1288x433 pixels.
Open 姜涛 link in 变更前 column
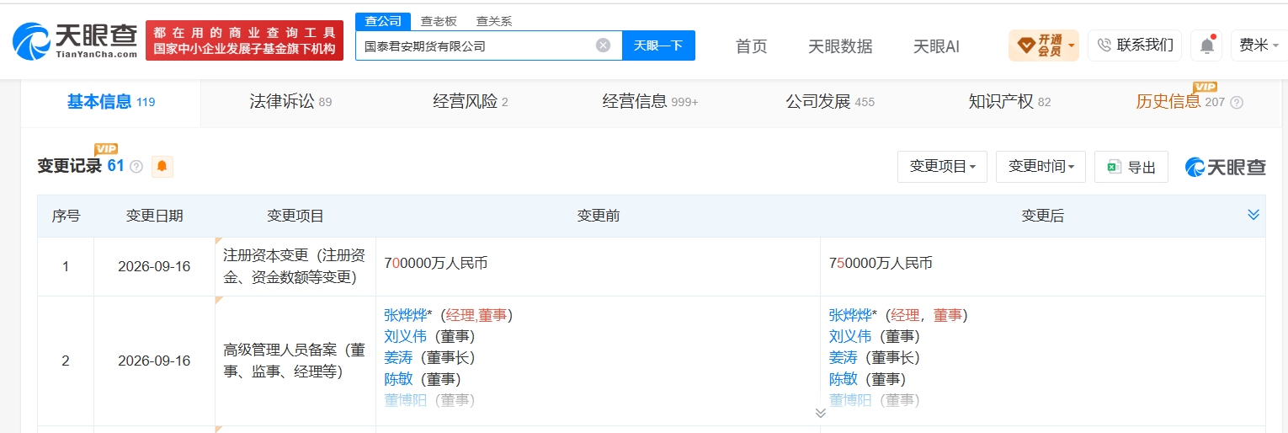398,357
